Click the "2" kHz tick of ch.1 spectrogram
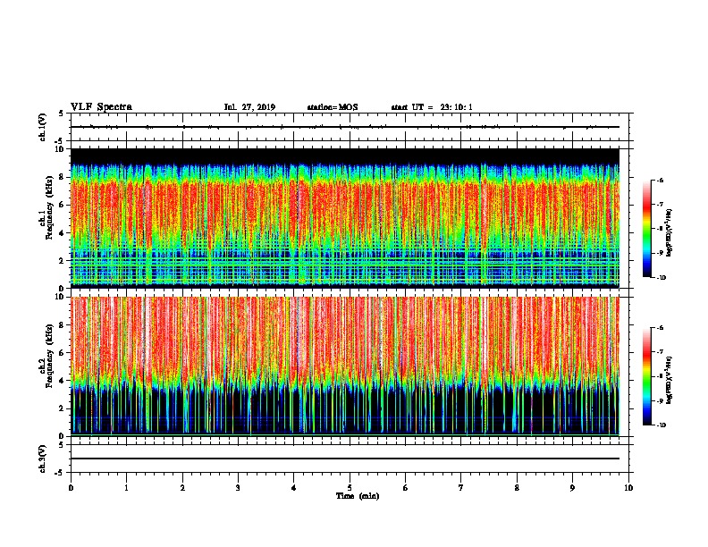Image resolution: width=708 pixels, height=547 pixels. pyautogui.click(x=63, y=260)
